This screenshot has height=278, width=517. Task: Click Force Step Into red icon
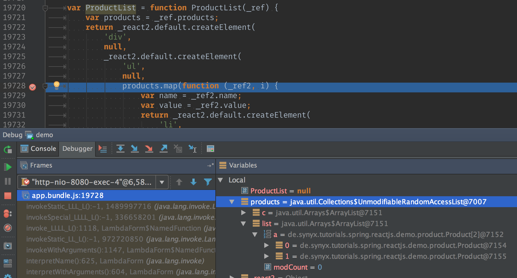coord(149,149)
